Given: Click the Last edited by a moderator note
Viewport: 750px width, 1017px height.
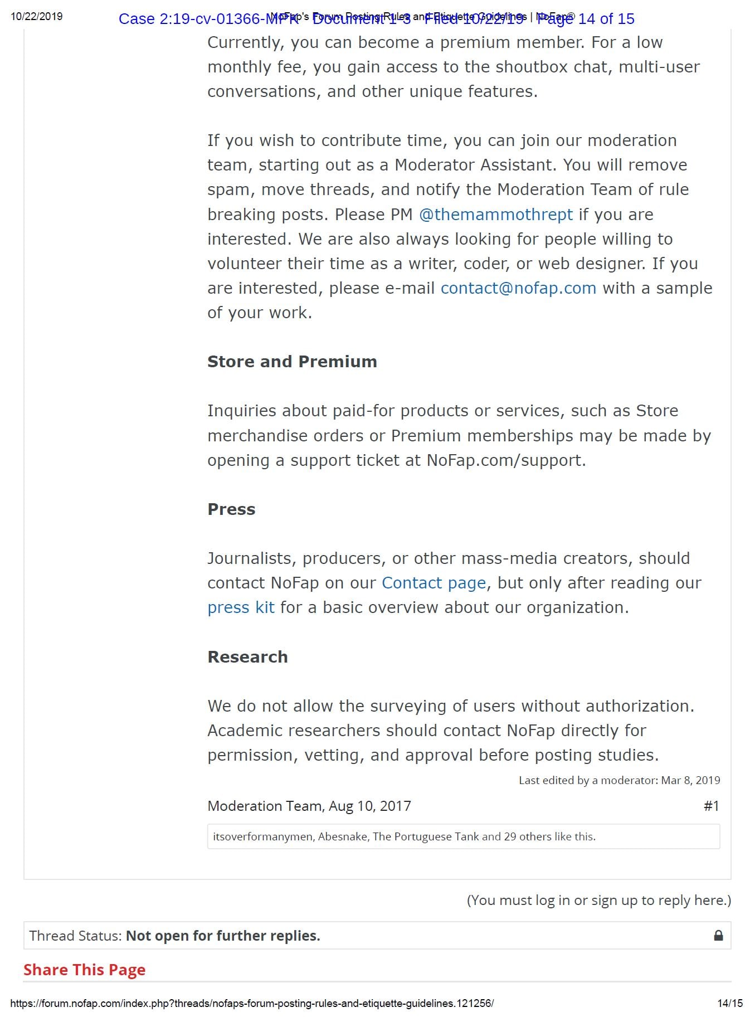Looking at the screenshot, I should point(619,780).
